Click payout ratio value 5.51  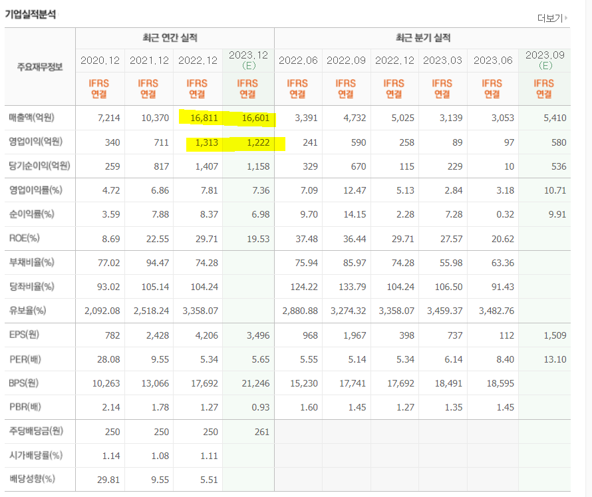(x=209, y=480)
